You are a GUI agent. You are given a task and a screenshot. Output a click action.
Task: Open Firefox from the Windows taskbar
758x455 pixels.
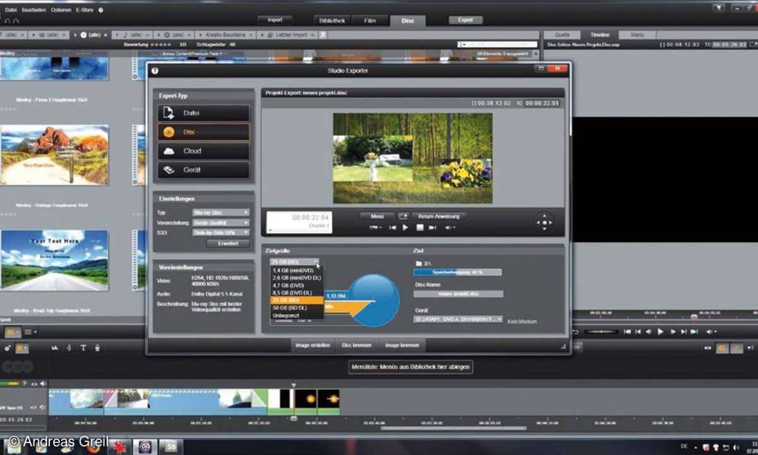tap(93, 447)
